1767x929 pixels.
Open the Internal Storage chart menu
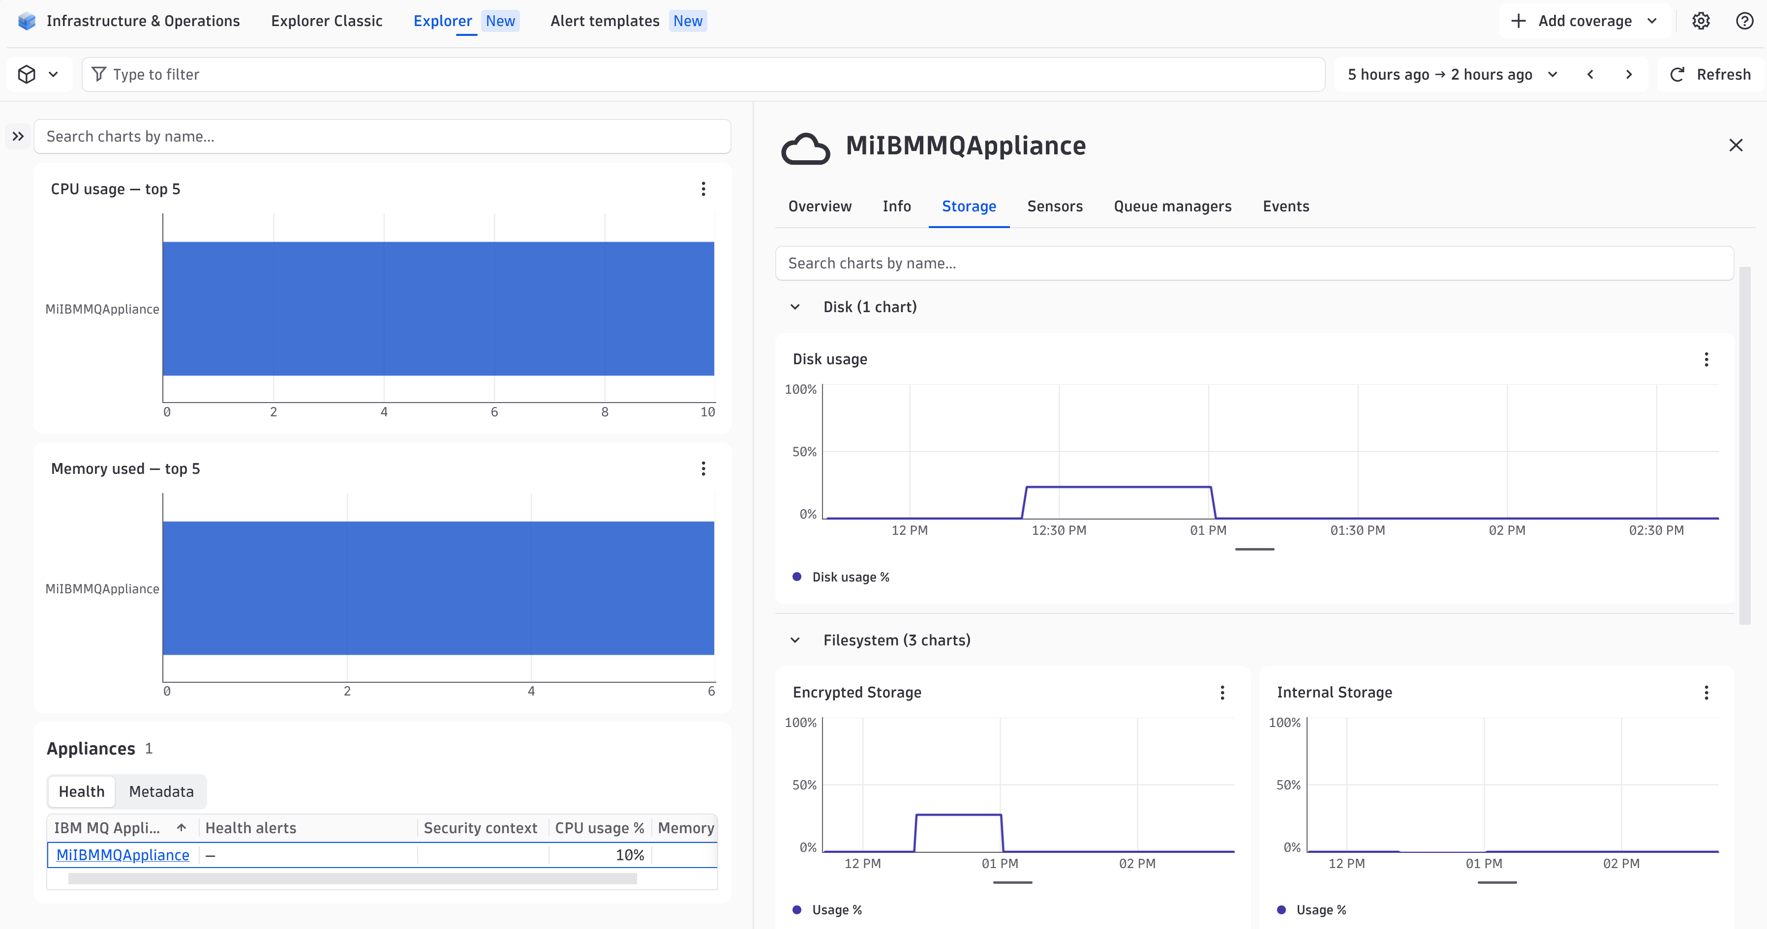pyautogui.click(x=1706, y=693)
